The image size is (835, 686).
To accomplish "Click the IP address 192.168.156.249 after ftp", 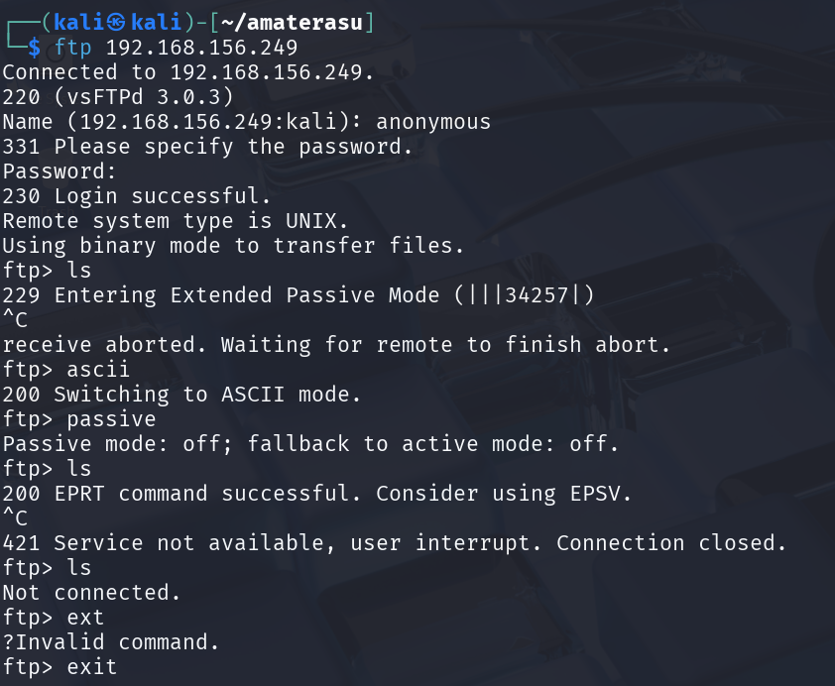I will click(202, 48).
